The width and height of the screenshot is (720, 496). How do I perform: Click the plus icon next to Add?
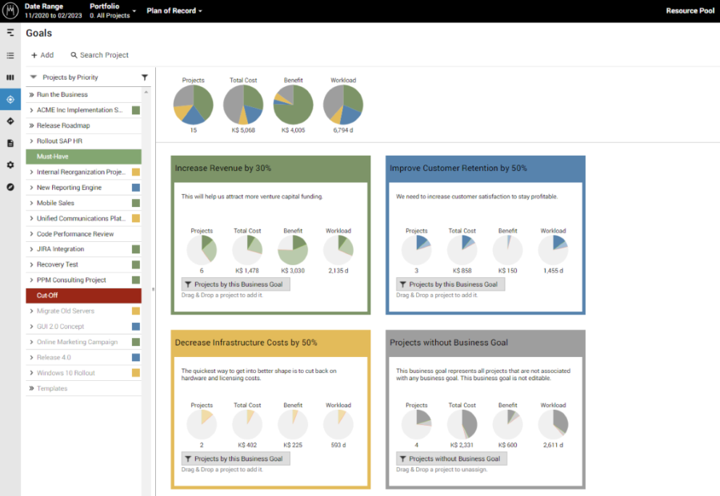pyautogui.click(x=34, y=55)
